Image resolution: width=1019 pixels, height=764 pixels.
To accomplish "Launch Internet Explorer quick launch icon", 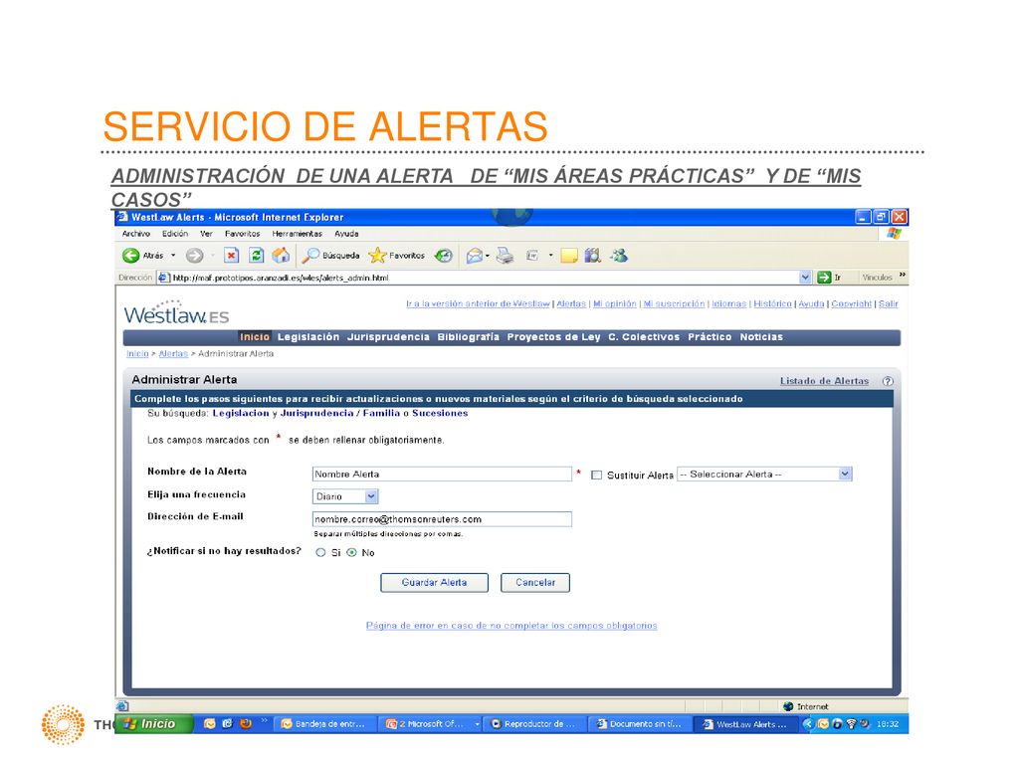I will pos(228,724).
